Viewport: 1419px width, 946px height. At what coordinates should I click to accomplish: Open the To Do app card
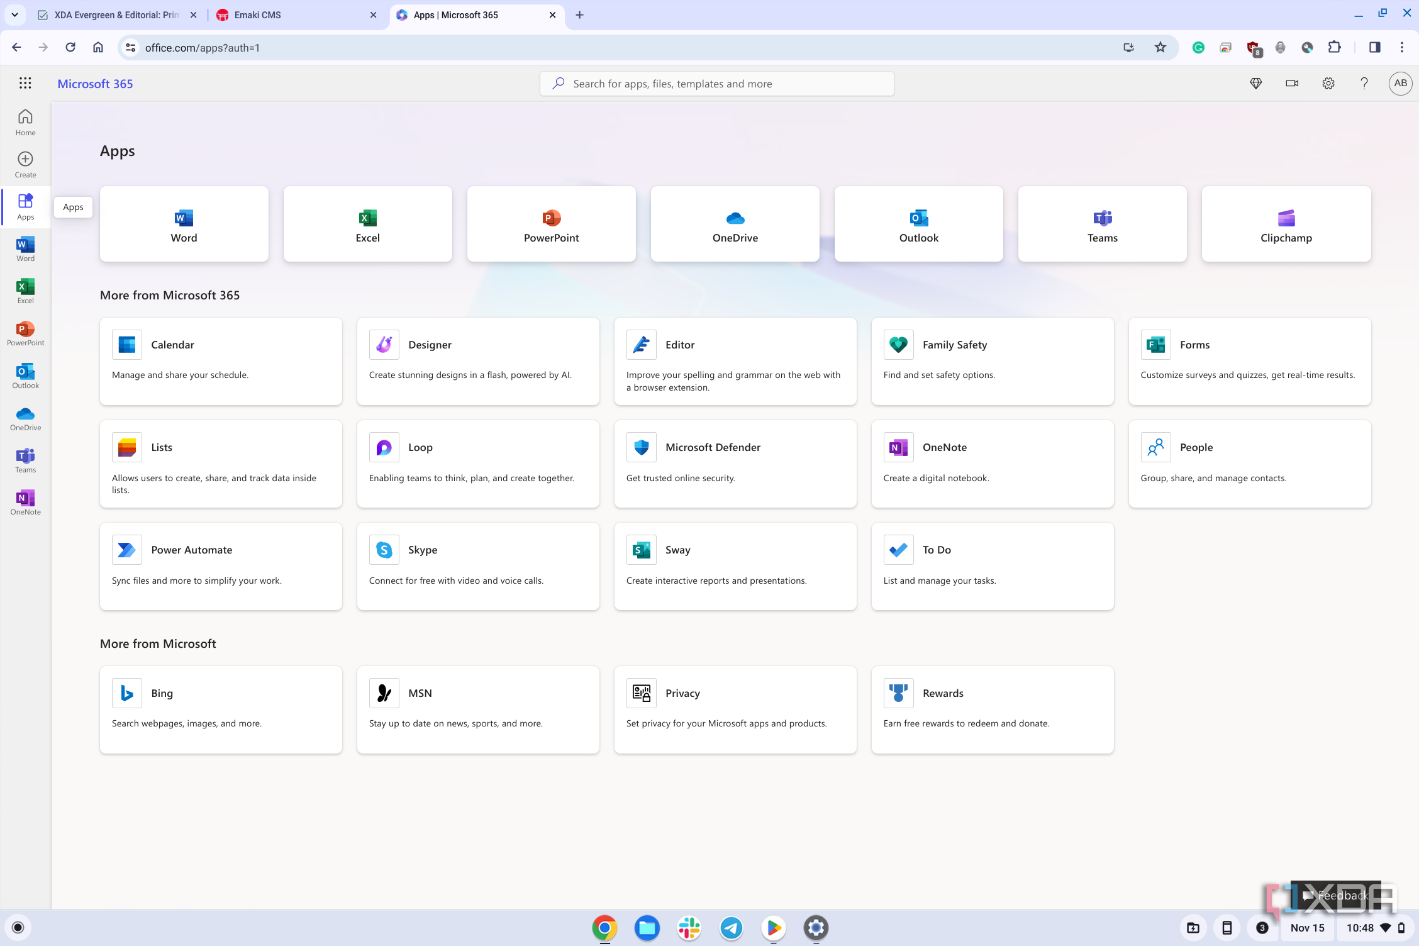coord(993,566)
